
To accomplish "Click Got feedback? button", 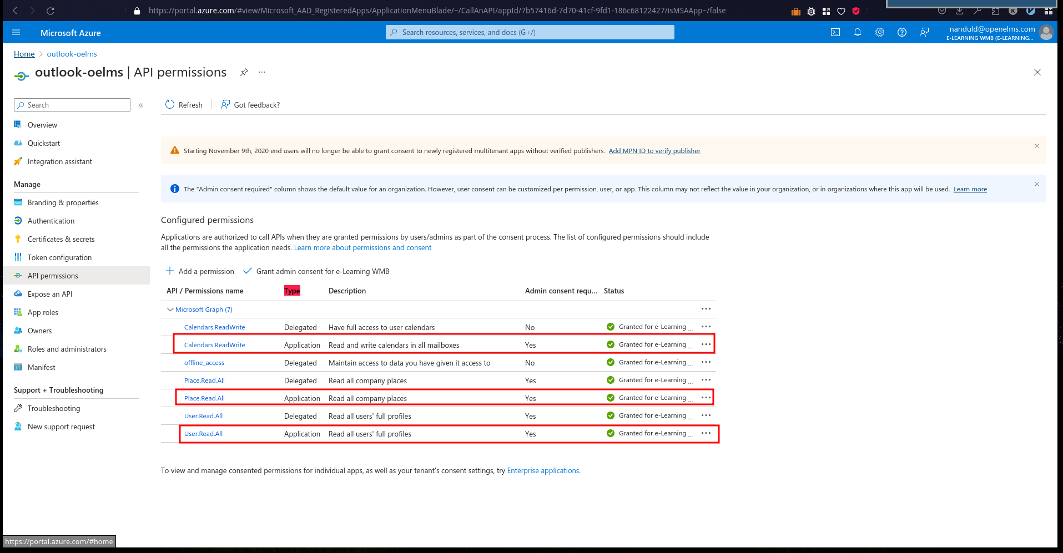I will [250, 105].
